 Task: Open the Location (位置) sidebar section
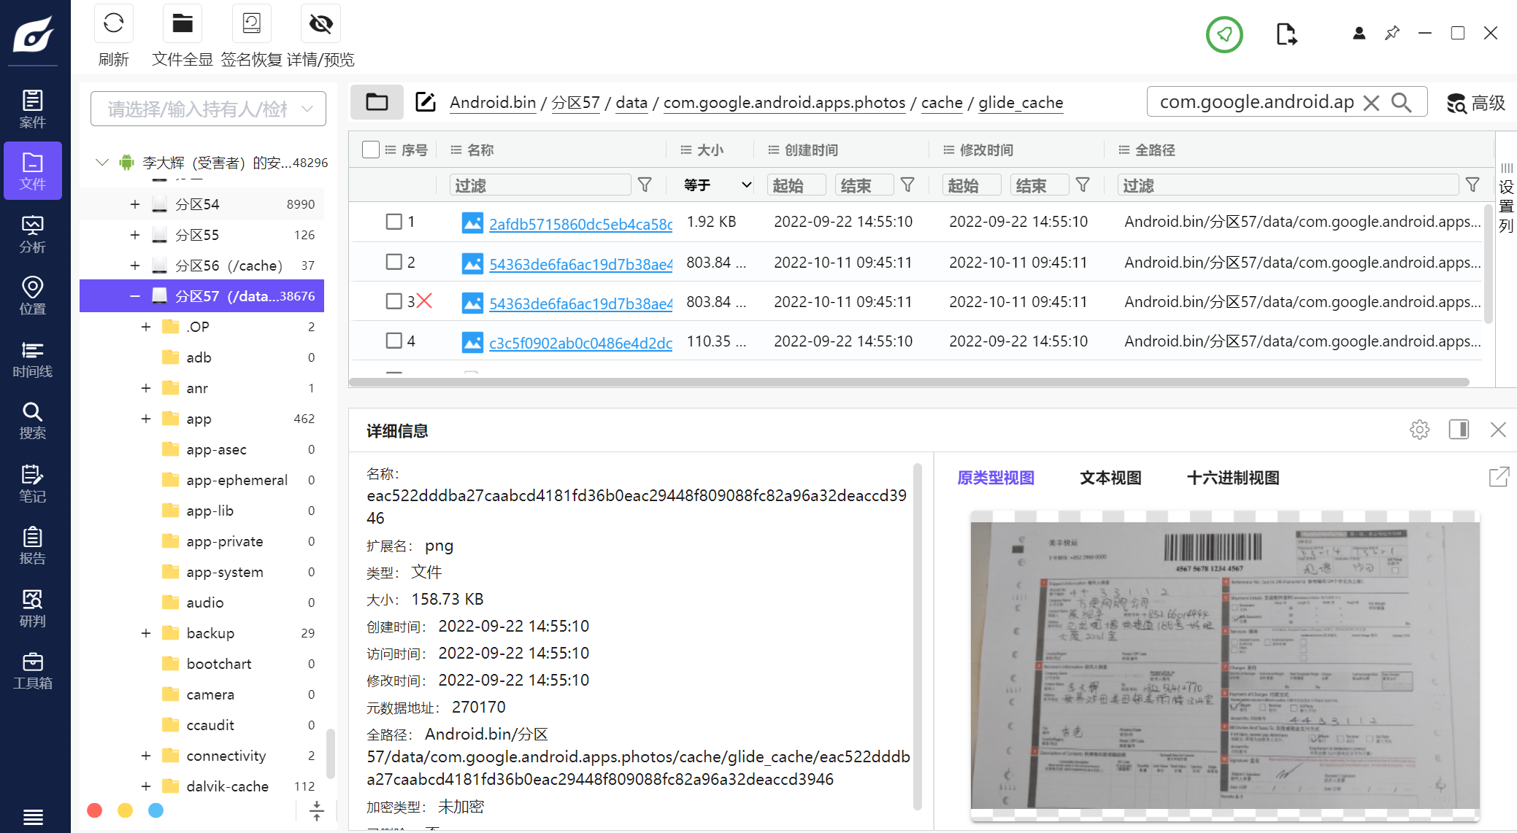(32, 296)
